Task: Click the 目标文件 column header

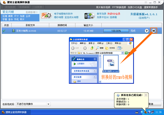Action: (x=30, y=25)
